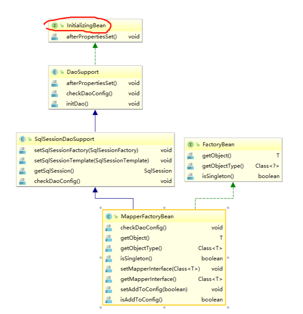Select setSqlSessionTemplate(SqlSessionTemplate) method
This screenshot has height=314, width=303.
coord(92,161)
